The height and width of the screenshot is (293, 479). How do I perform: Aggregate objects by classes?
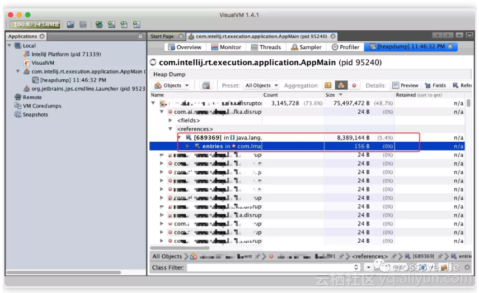[341, 85]
